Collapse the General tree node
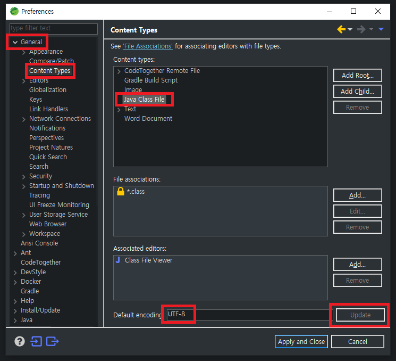The height and width of the screenshot is (361, 396). (15, 42)
